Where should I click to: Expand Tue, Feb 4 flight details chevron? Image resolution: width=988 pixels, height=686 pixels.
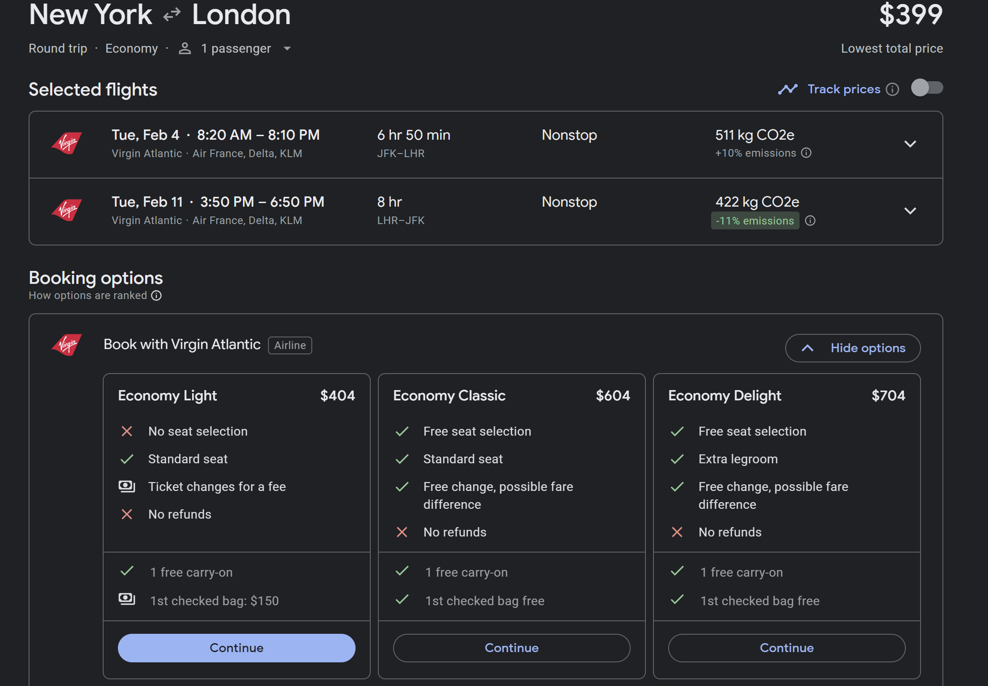coord(910,144)
